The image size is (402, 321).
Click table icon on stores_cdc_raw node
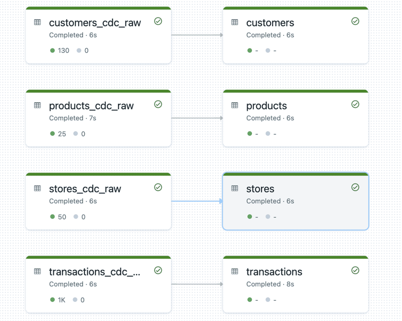click(x=38, y=189)
